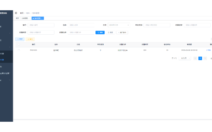The image size is (212, 132).
Task: Click the yellow export button
Action: [x=30, y=39]
